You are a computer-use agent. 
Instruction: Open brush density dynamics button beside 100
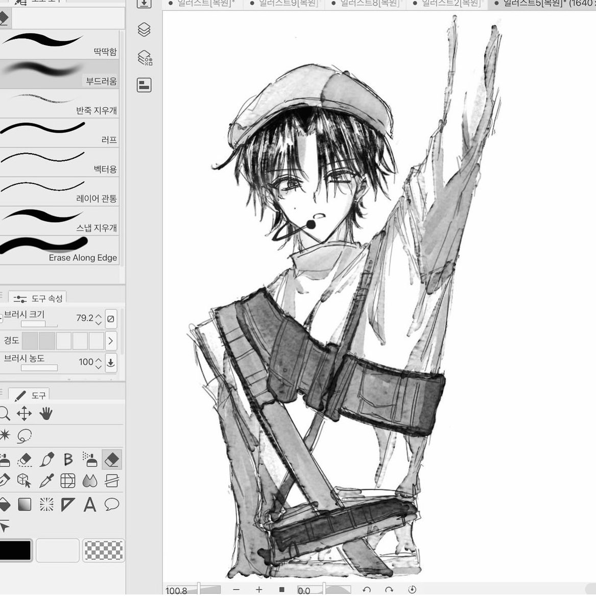click(111, 362)
